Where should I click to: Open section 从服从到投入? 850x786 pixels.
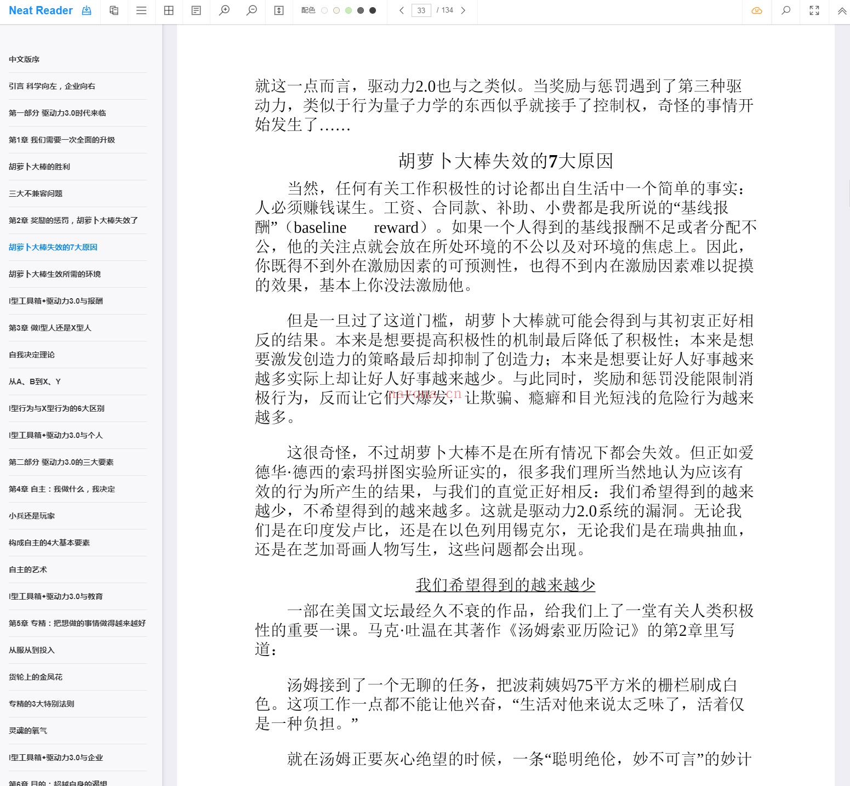(32, 650)
